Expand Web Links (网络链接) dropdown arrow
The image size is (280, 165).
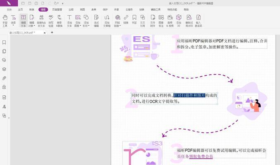[120, 26]
